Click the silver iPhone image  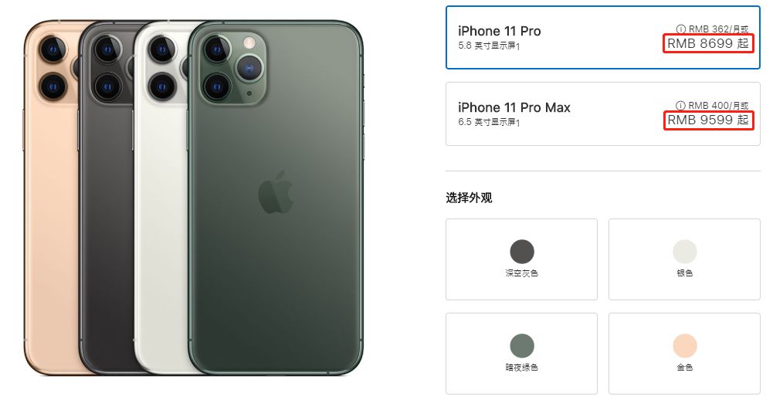[161, 197]
